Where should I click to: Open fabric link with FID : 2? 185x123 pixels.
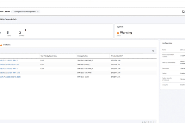9,60
